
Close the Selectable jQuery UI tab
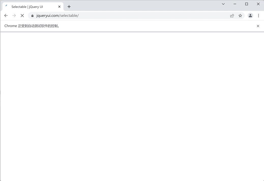coord(59,7)
